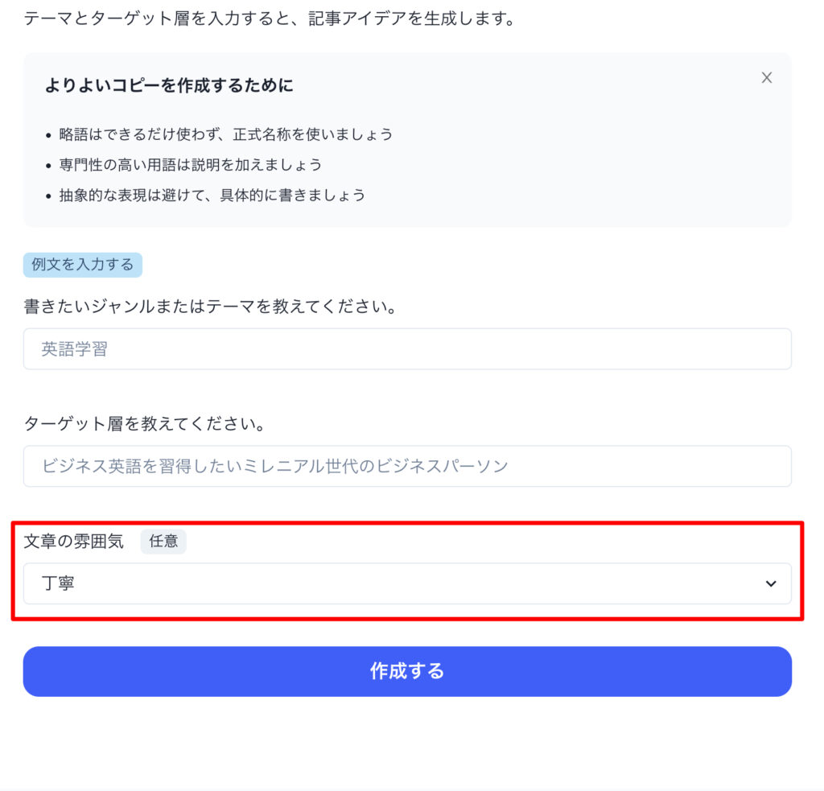Click the description text about 記事アイデア
The width and height of the screenshot is (824, 791).
269,18
